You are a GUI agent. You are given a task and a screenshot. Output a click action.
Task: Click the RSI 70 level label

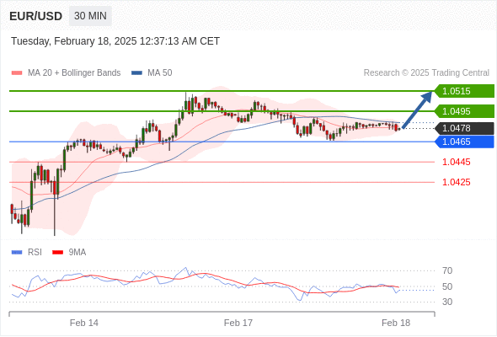(x=447, y=270)
